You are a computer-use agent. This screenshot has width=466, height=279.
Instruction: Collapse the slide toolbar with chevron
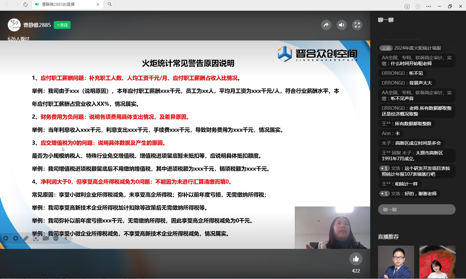tap(66, 238)
